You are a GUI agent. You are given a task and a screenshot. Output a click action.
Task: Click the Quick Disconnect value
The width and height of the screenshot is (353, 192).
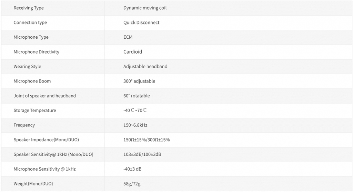pyautogui.click(x=141, y=22)
